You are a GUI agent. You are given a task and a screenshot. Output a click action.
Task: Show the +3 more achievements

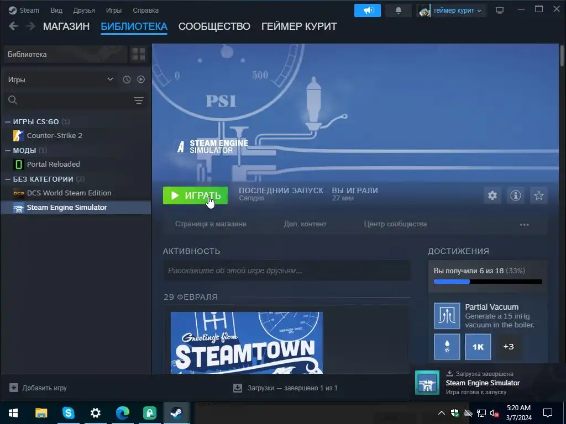[509, 347]
